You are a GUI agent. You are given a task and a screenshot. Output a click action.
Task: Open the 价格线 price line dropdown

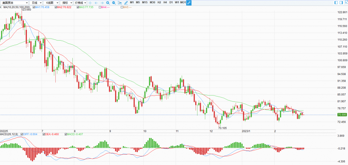pos(80,3)
